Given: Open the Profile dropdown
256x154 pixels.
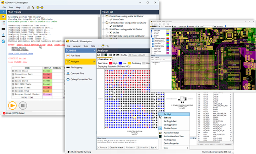Looking at the screenshot, I should pos(139,55).
